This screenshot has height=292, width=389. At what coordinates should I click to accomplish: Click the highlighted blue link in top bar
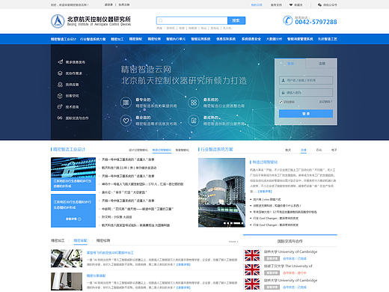coord(257,4)
